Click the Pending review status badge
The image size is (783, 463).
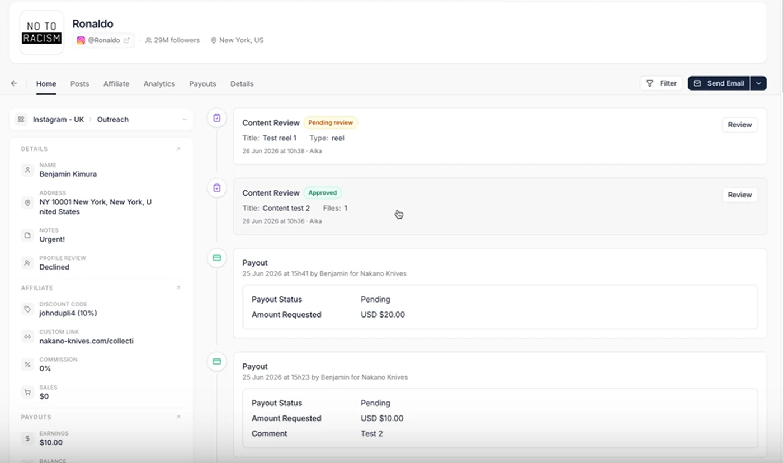pos(331,122)
